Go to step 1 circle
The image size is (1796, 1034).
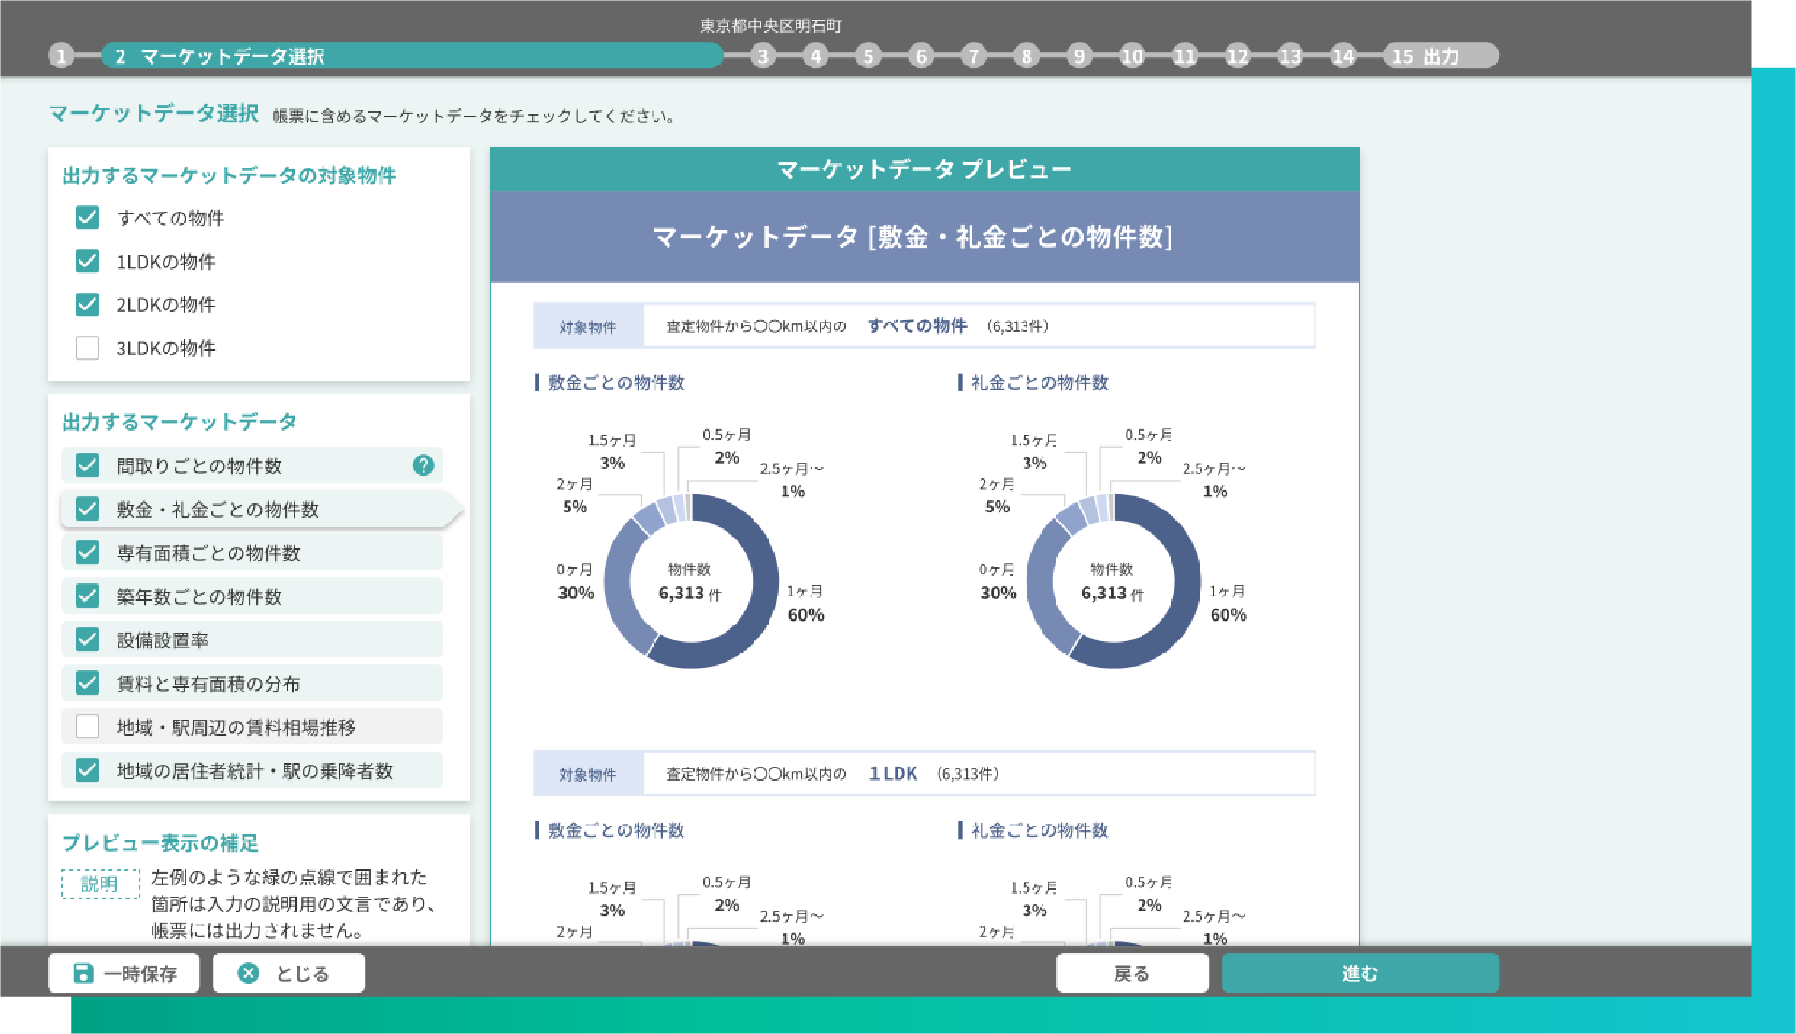(x=62, y=56)
